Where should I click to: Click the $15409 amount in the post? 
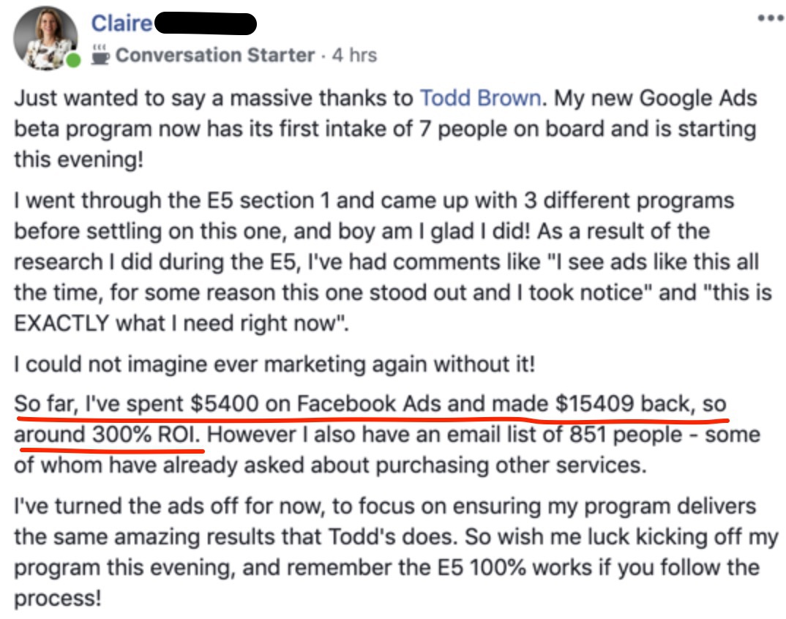pyautogui.click(x=596, y=404)
